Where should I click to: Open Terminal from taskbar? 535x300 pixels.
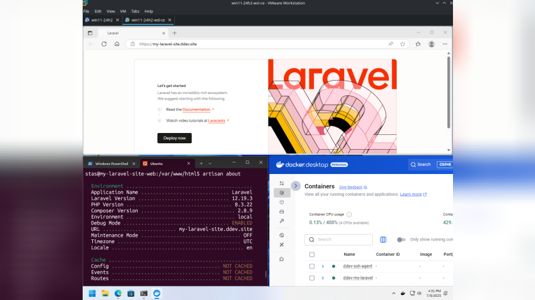(144, 293)
